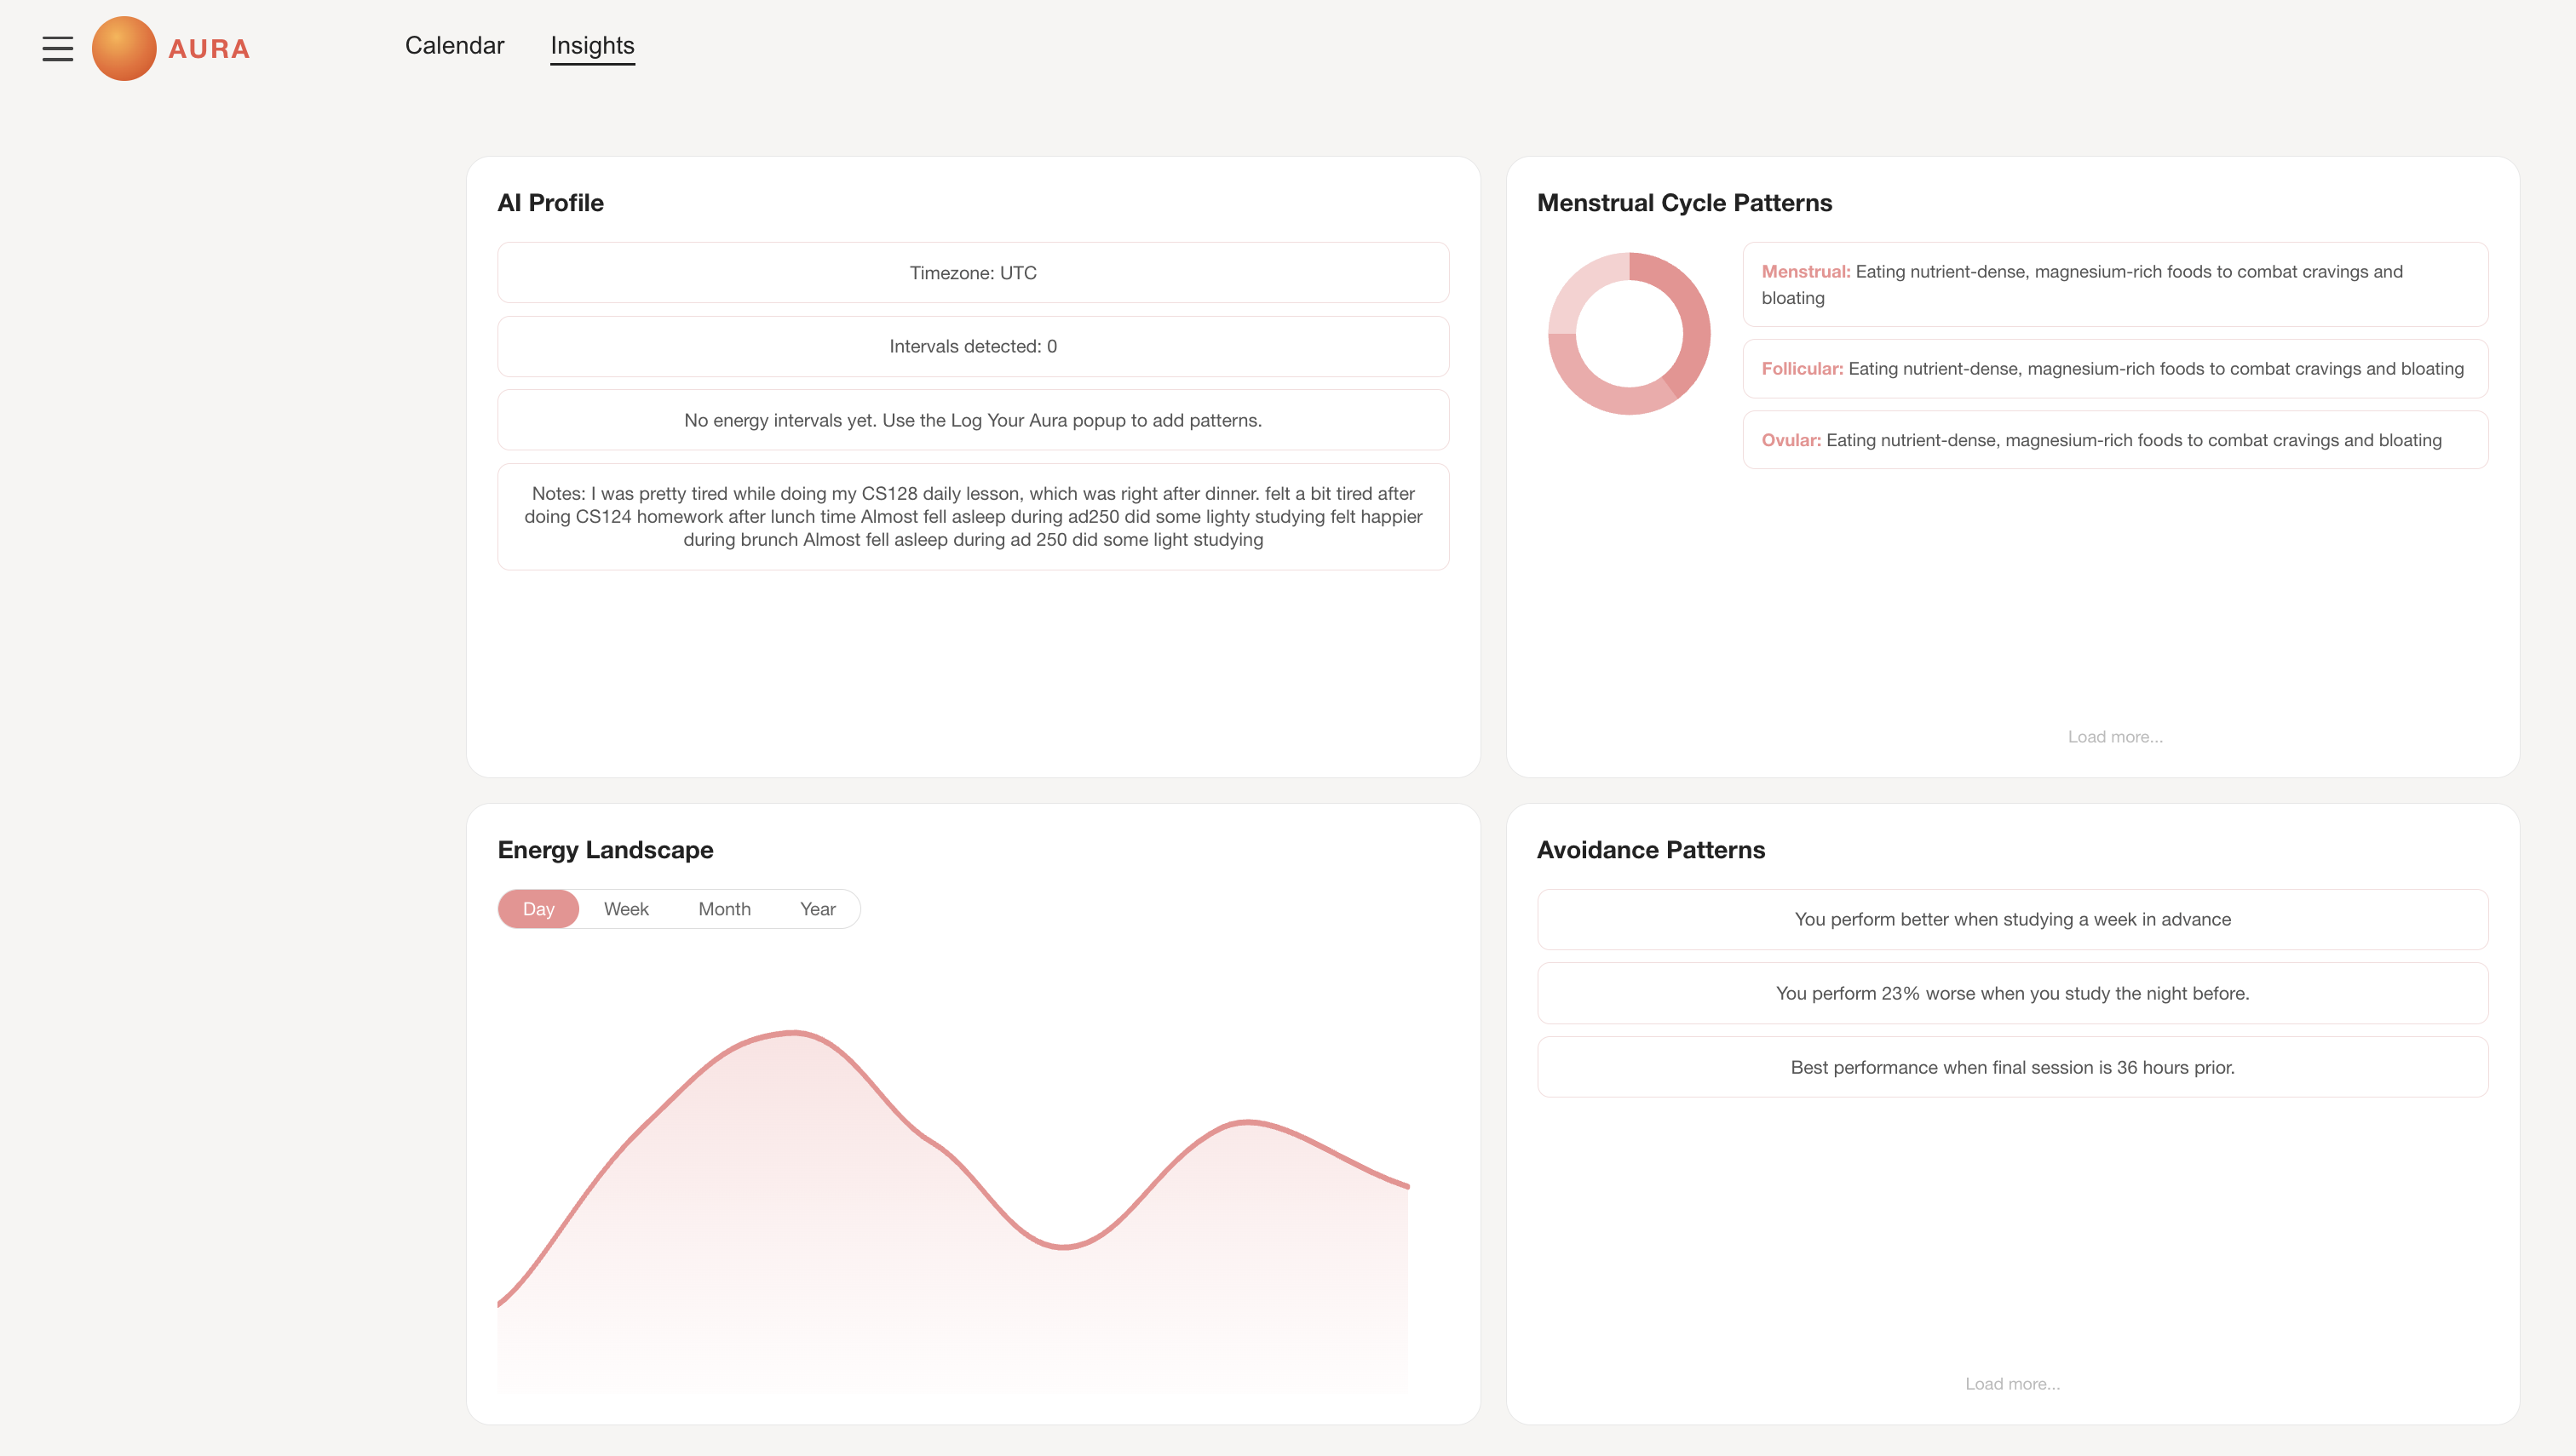Switch energy chart to Month

724,909
